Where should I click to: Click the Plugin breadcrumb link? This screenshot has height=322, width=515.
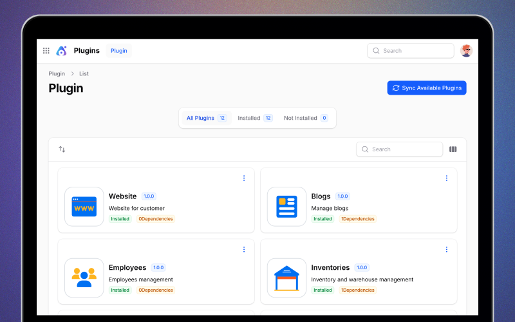(57, 74)
